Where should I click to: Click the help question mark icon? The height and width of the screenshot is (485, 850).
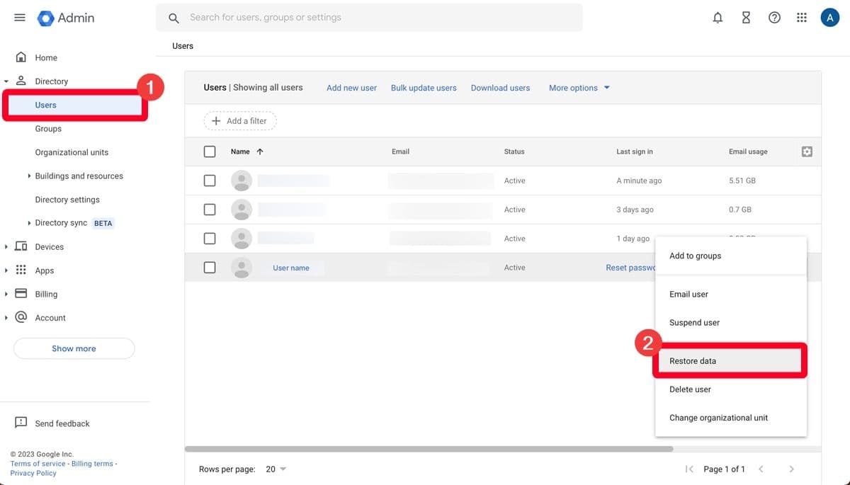pos(774,18)
